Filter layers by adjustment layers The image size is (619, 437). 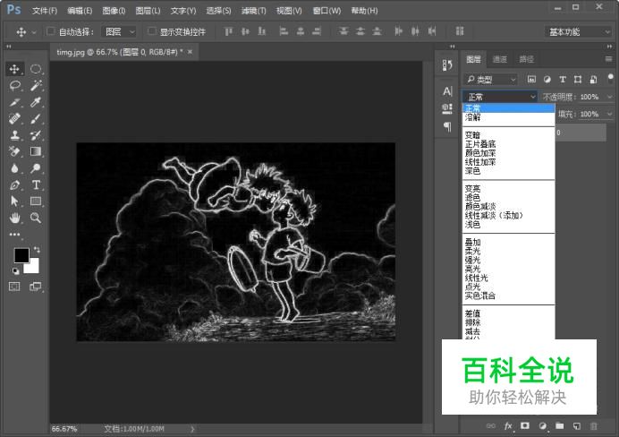(547, 80)
